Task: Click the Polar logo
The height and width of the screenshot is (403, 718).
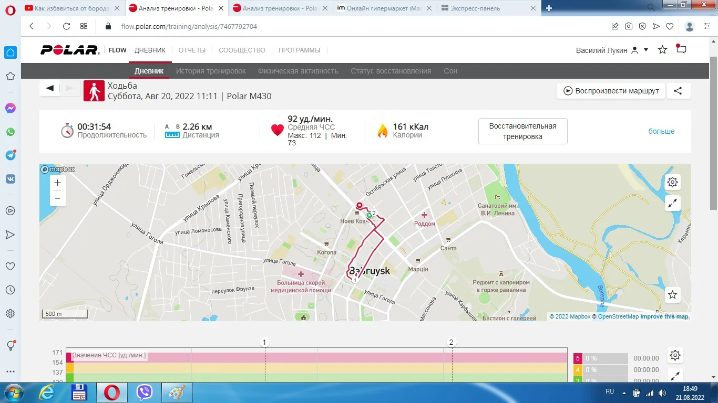Action: pos(70,50)
